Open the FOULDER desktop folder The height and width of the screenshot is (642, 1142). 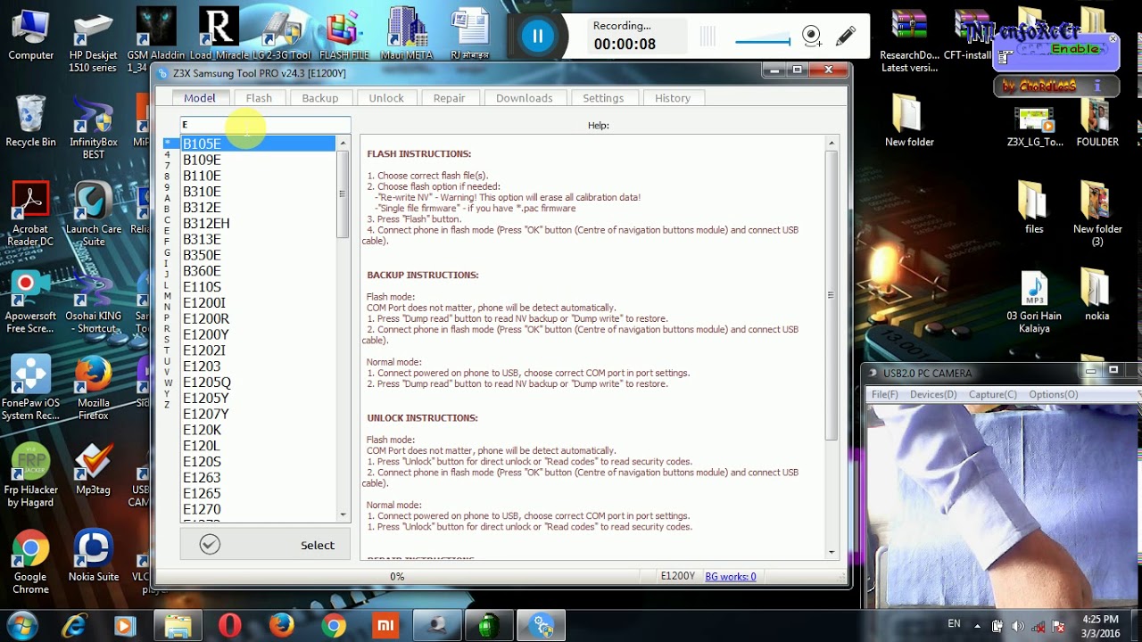point(1097,122)
